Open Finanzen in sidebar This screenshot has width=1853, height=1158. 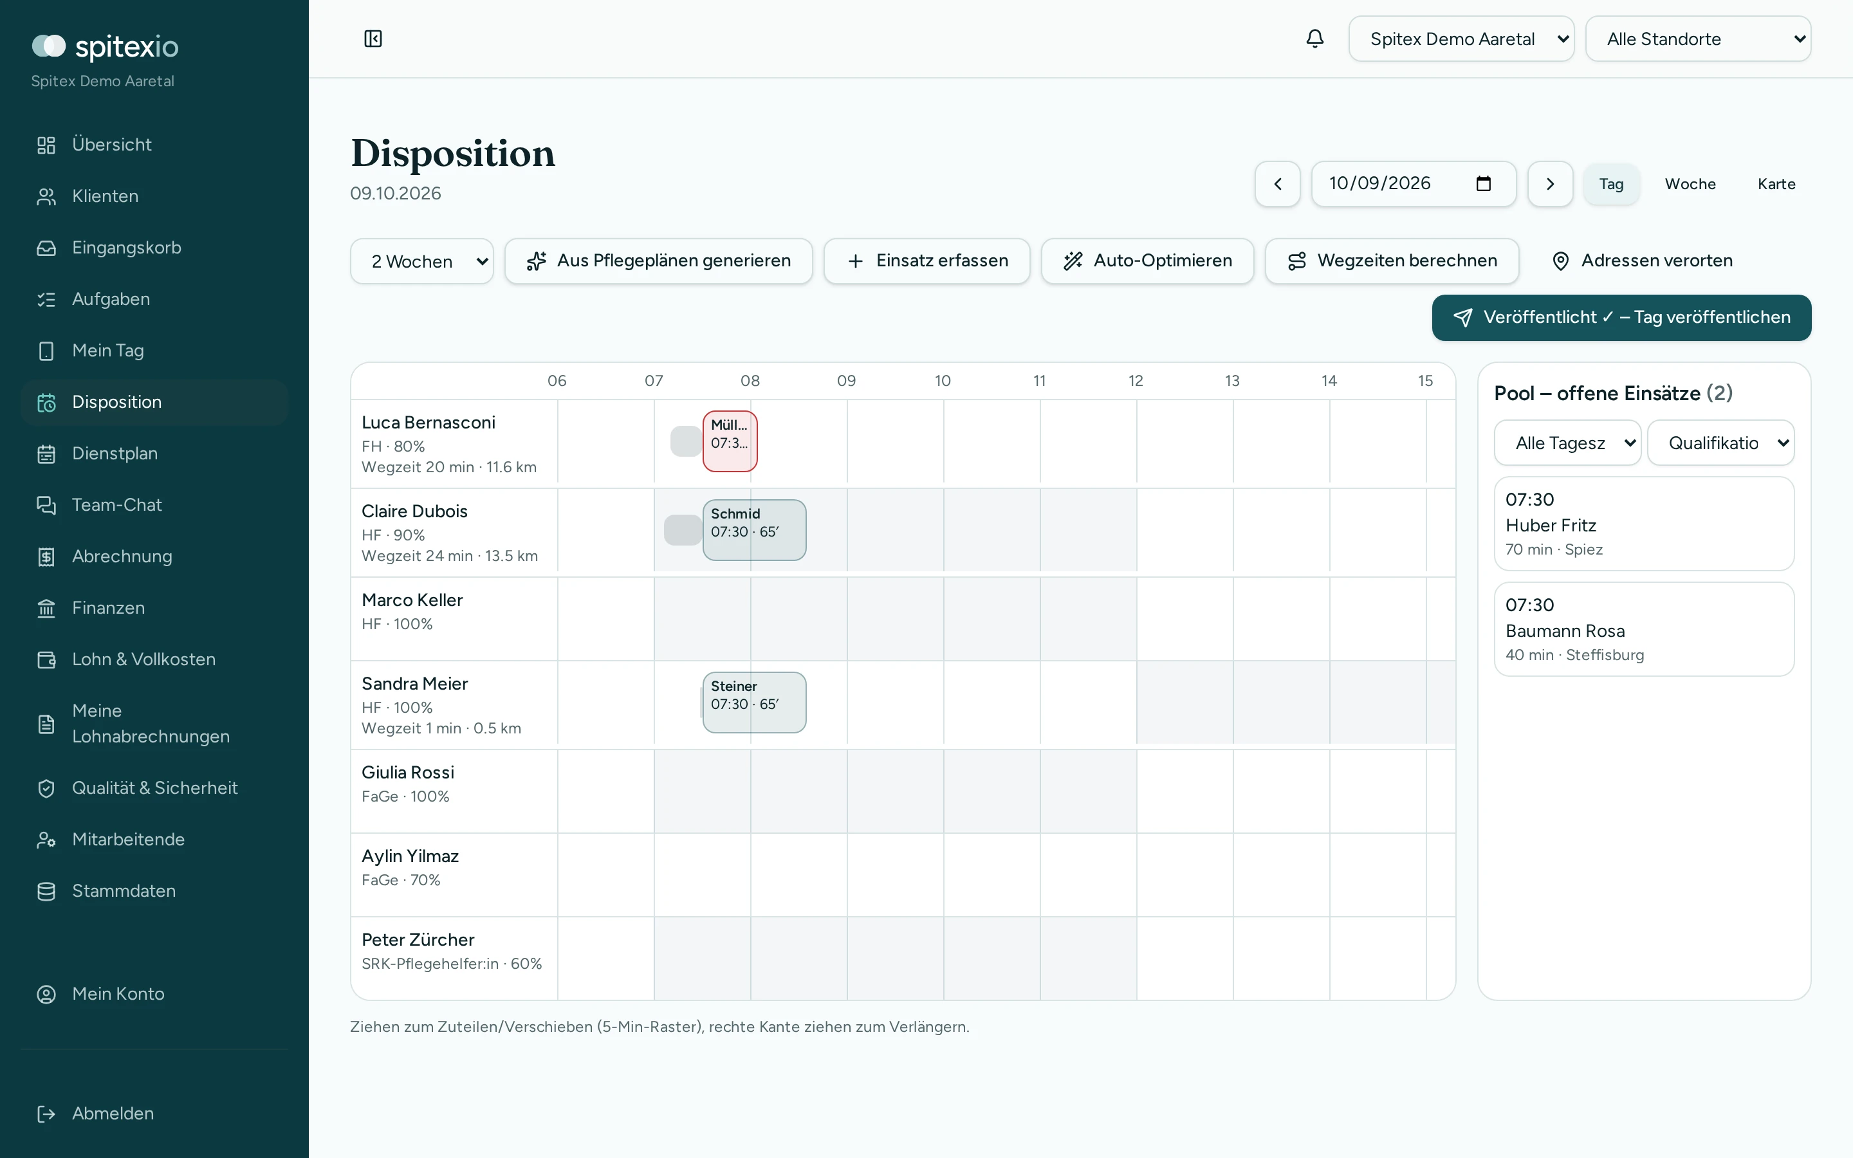tap(154, 607)
